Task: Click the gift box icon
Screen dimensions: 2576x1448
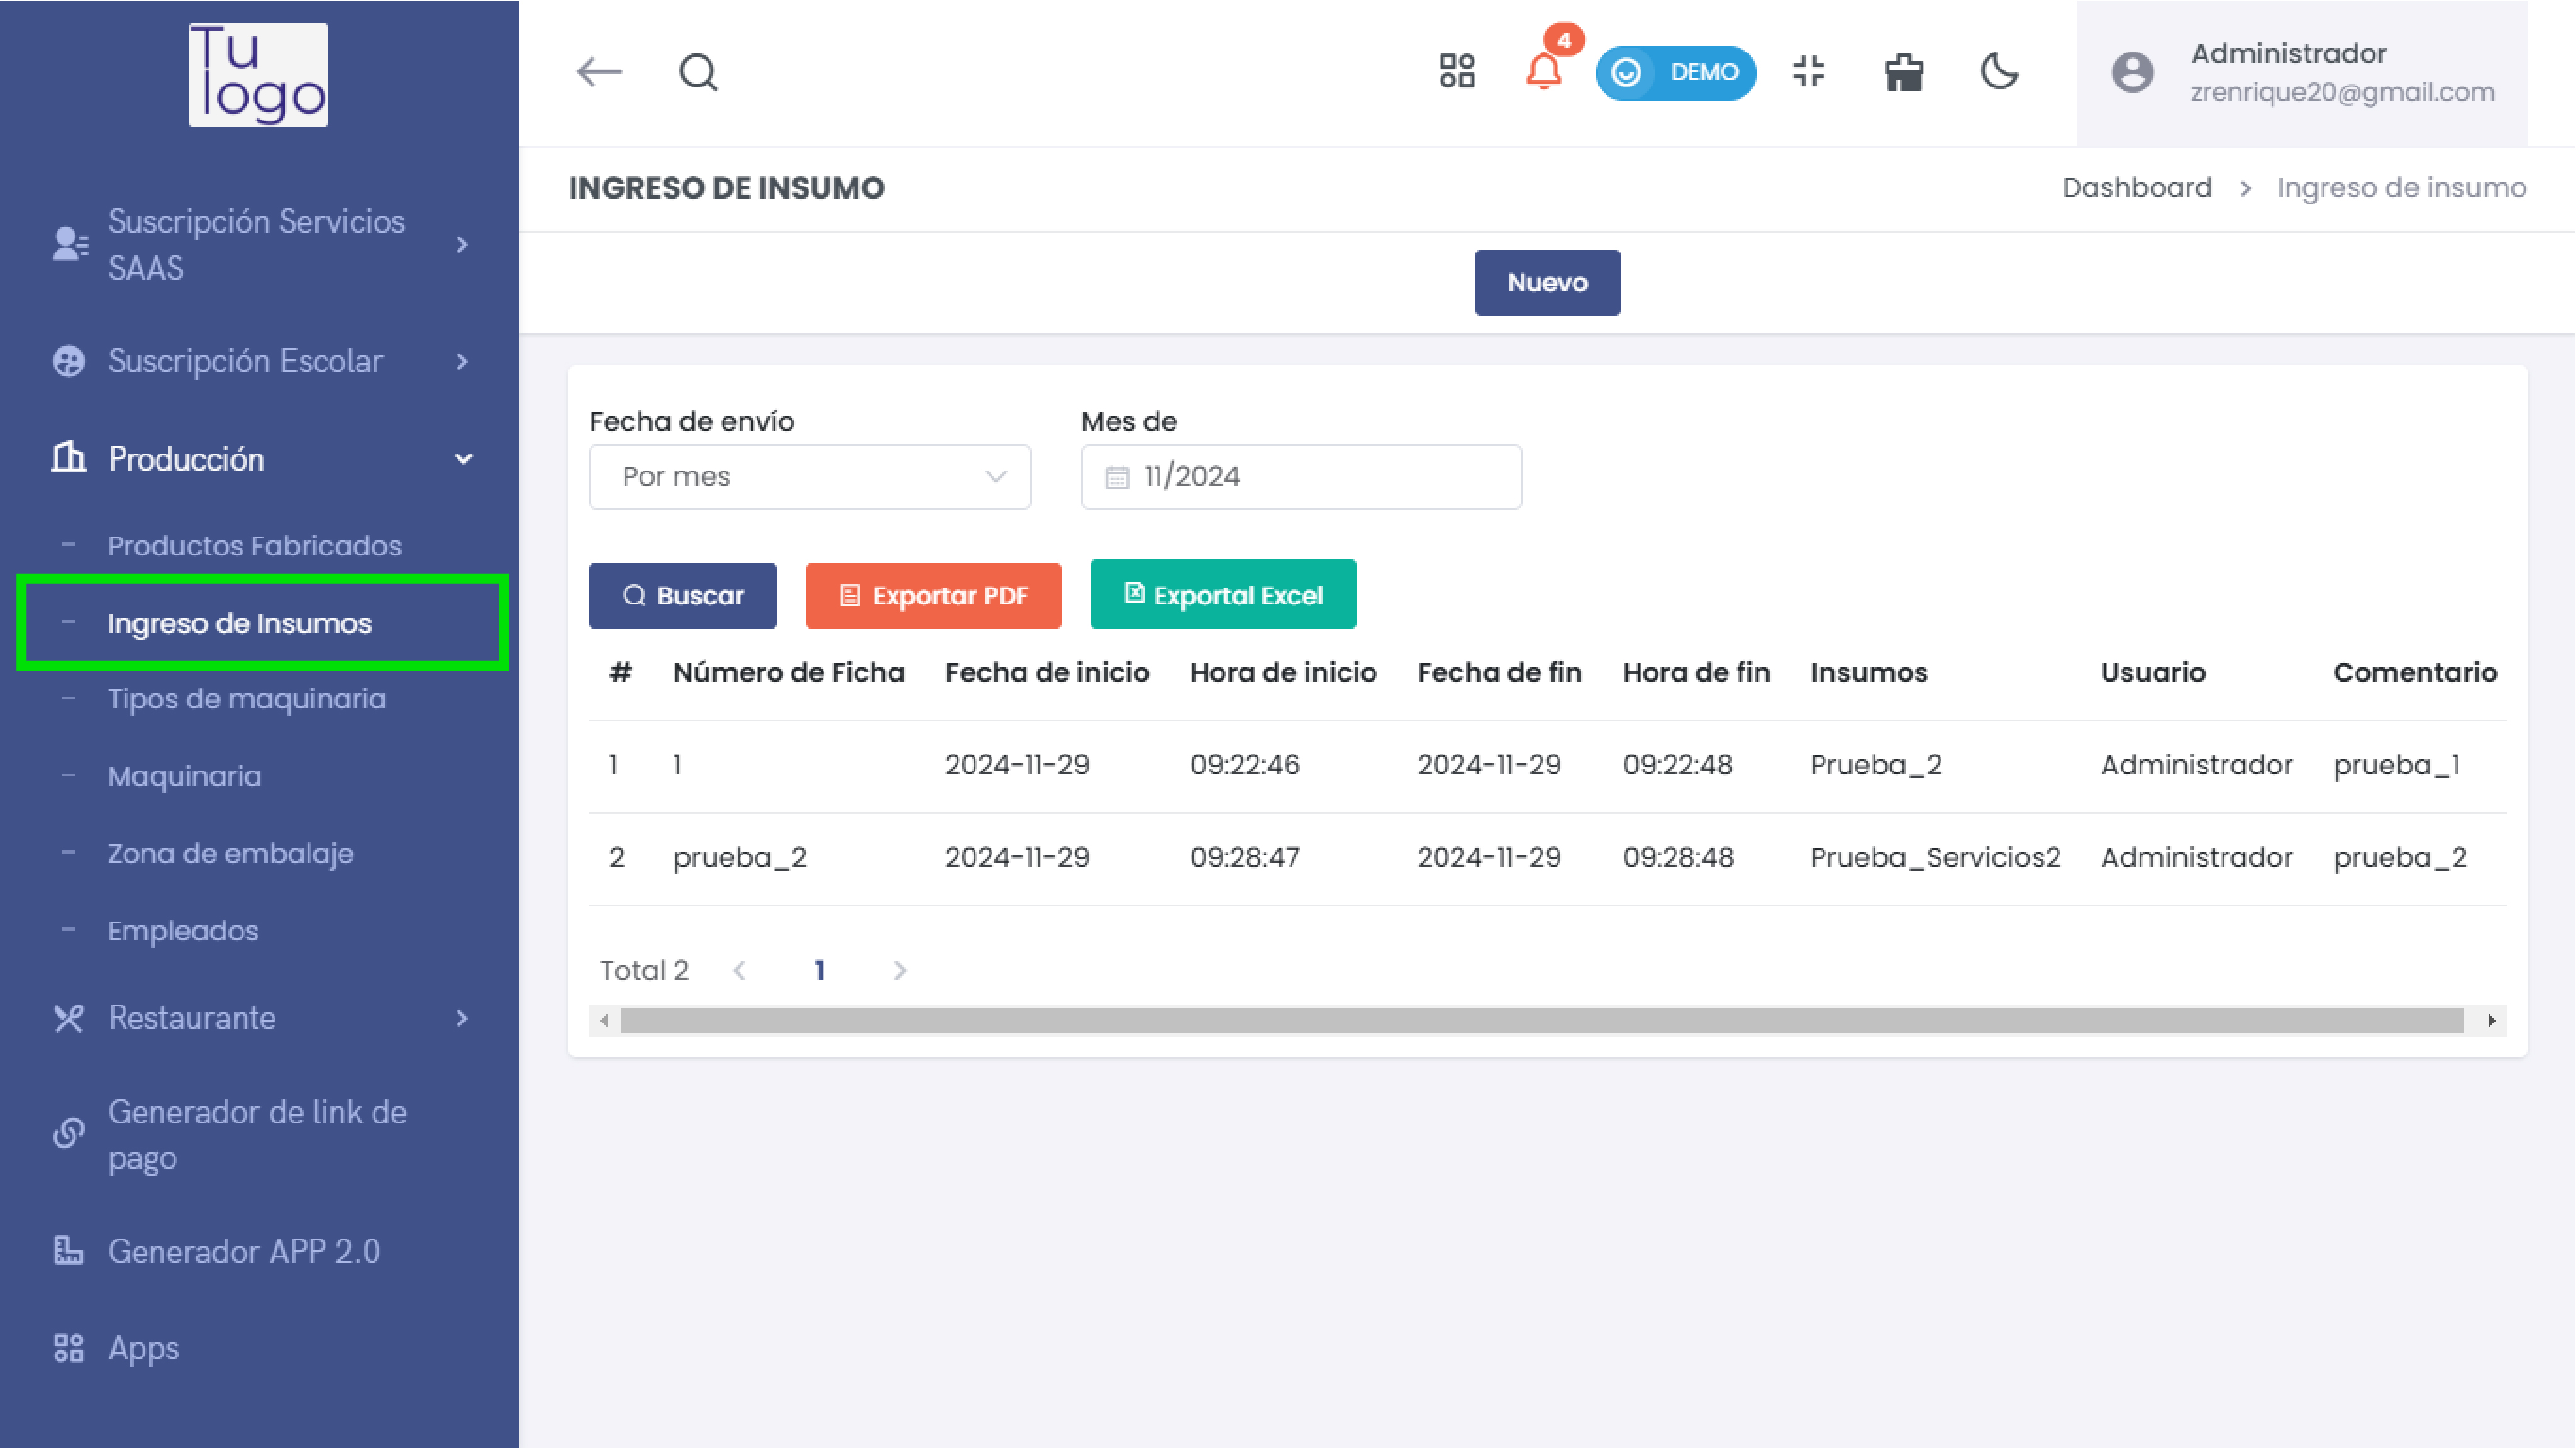Action: [x=1903, y=72]
